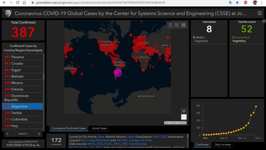The height and width of the screenshot is (150, 266).
Task: Select Iraq in the country list
Action: tap(23, 126)
